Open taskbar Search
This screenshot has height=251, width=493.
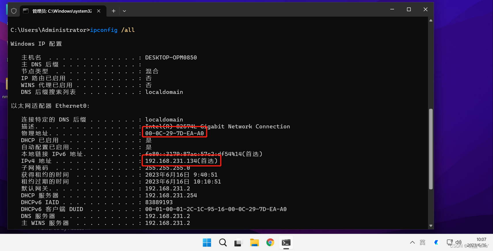223,243
